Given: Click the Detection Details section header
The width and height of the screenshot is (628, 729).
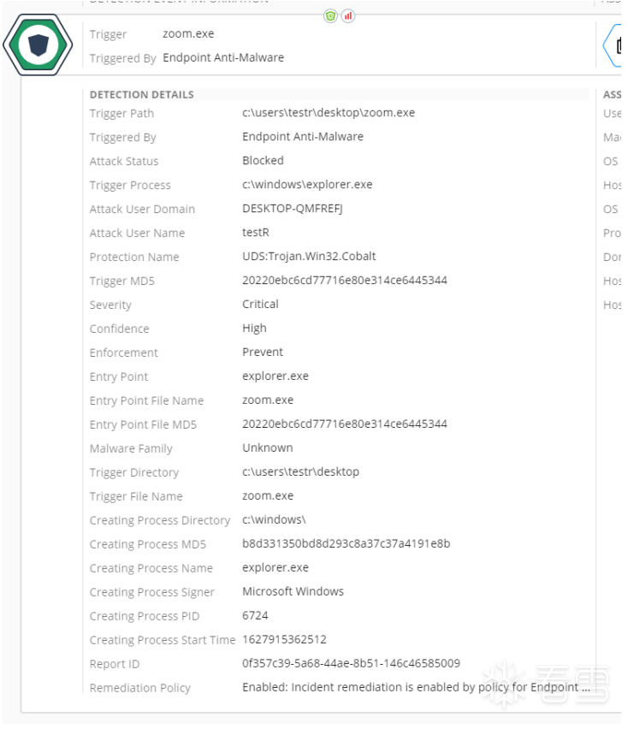Looking at the screenshot, I should click(x=142, y=94).
